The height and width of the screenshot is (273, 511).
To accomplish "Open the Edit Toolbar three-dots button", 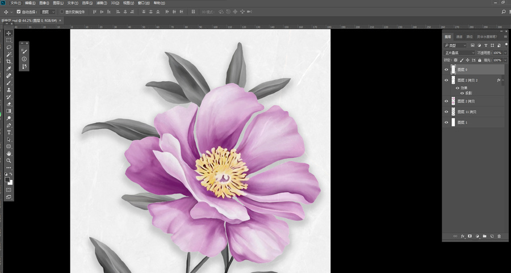I will [9, 168].
